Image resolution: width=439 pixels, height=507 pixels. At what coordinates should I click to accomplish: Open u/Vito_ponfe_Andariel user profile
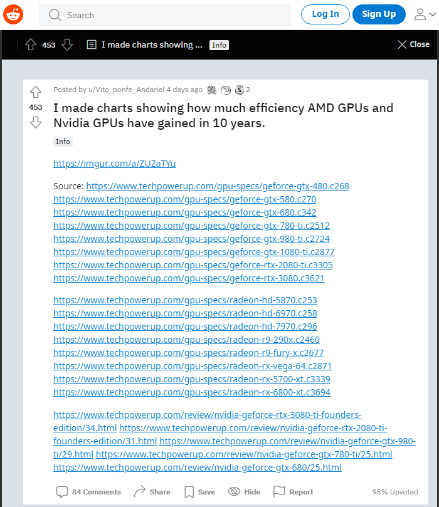point(127,90)
